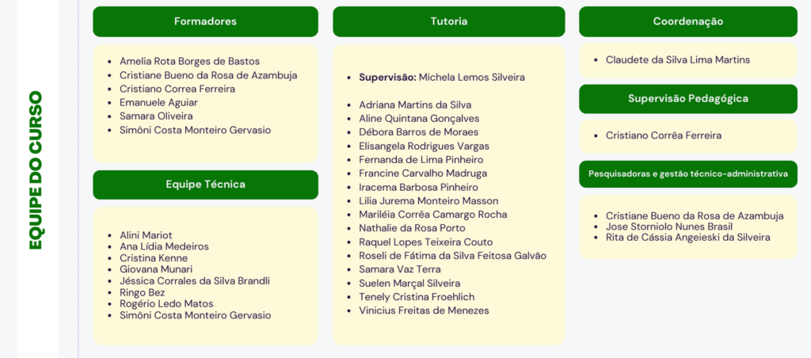Click Cristiano Corrêa Ferreira under Supervisão Pedagógica
Viewport: 811px width, 358px height.
(663, 135)
